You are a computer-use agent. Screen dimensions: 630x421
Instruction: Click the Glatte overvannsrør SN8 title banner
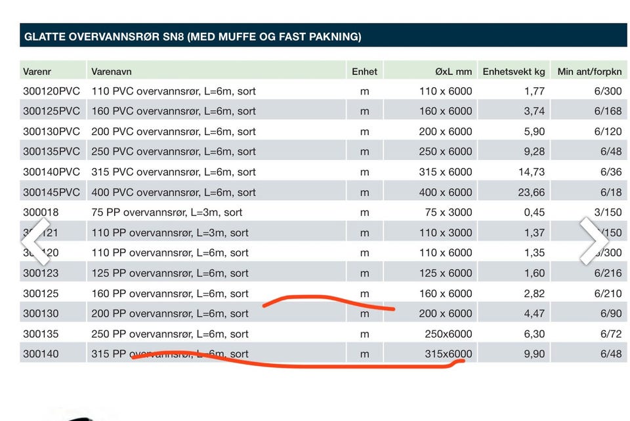pos(324,35)
